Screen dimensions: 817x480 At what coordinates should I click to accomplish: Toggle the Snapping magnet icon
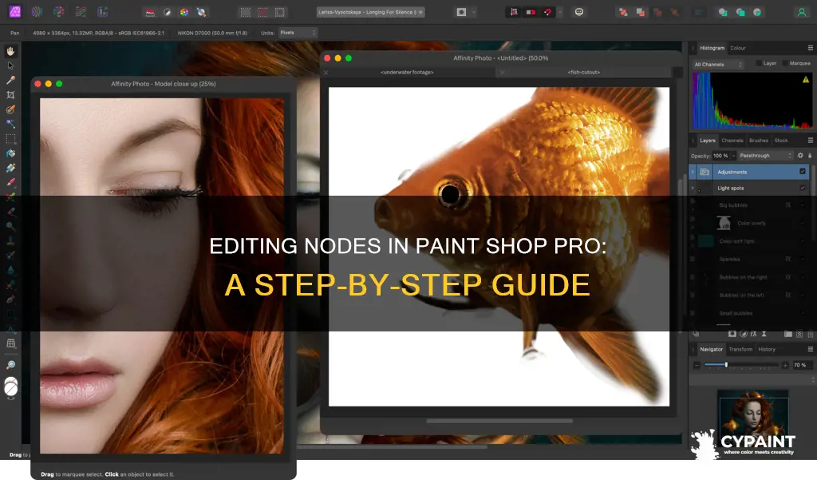[547, 12]
